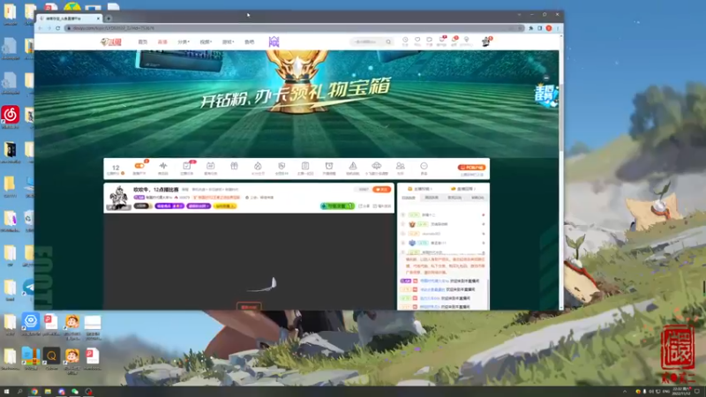The image size is (706, 397).
Task: Click the taskbar clock and date
Action: click(x=681, y=392)
